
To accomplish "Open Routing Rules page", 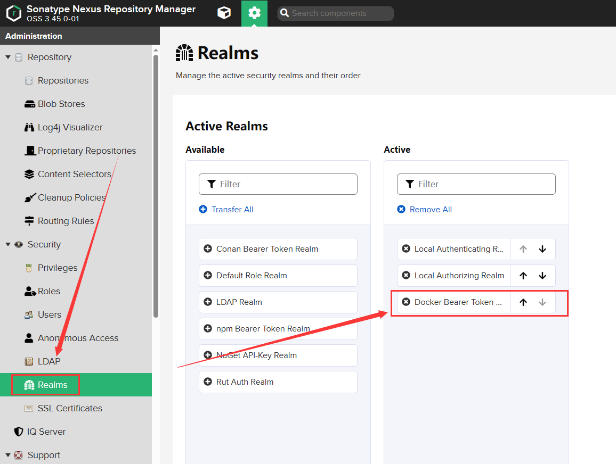I will 66,221.
